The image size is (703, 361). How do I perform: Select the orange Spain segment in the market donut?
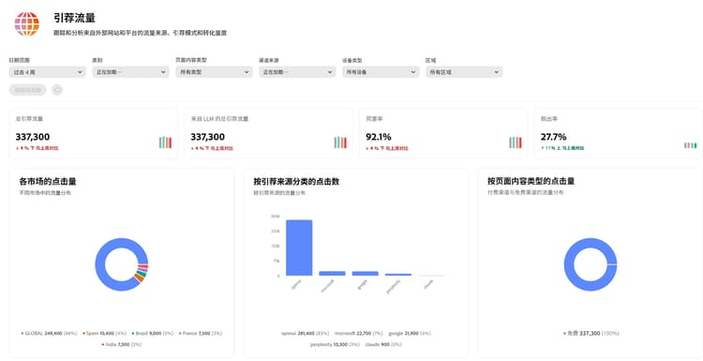pos(139,278)
